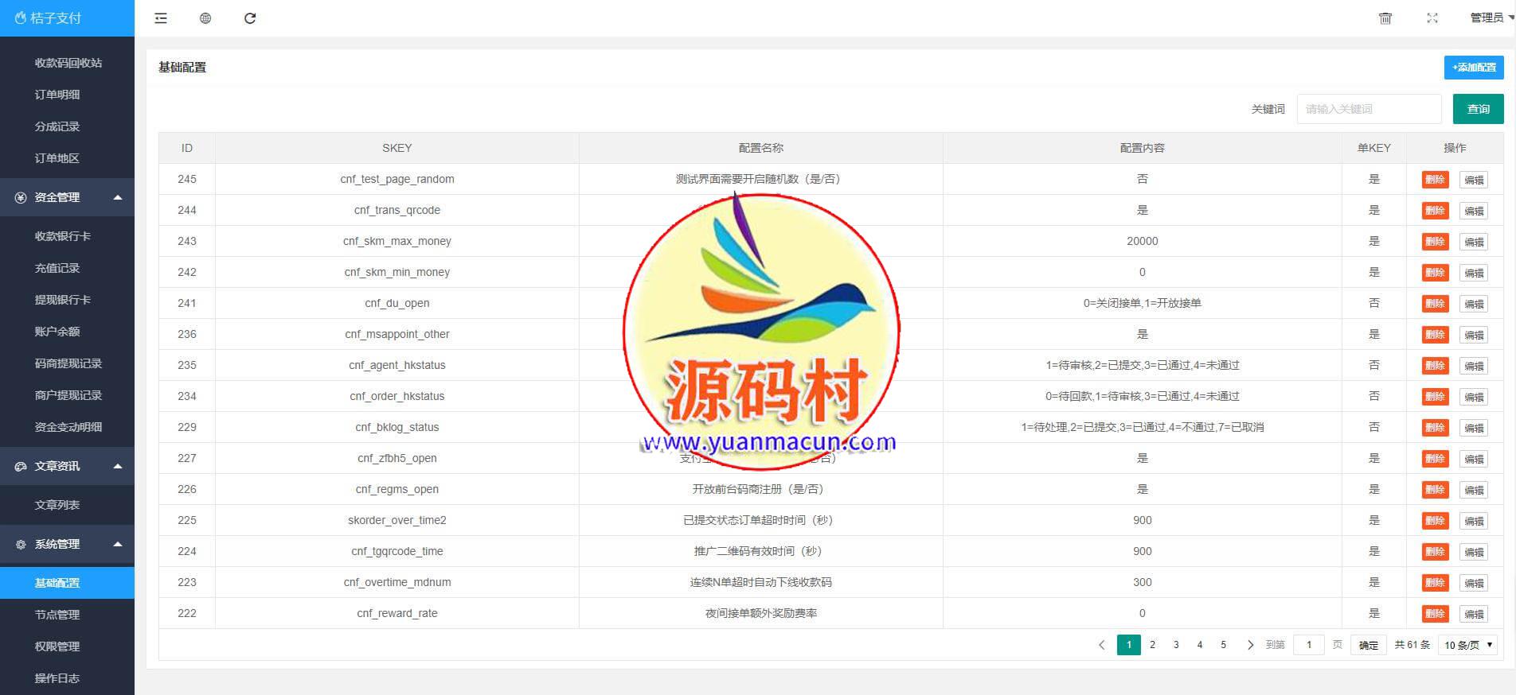The height and width of the screenshot is (695, 1516).
Task: Edit the cnf_du_open config
Action: coord(1474,304)
